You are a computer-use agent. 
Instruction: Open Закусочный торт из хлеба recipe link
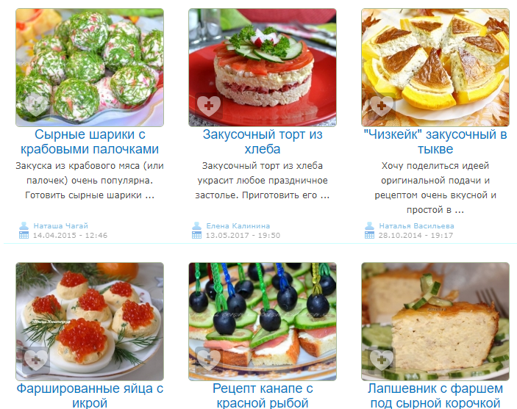(263, 142)
